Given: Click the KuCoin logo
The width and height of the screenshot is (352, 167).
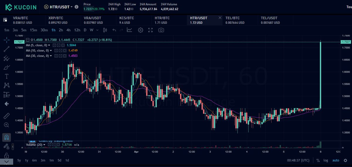Looking at the screenshot, I should (21, 7).
